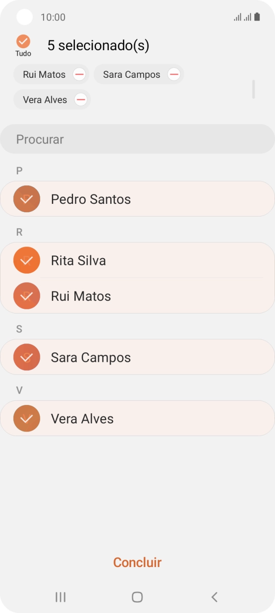Tap the Back icon in navigation bar
Viewport: 275px width, 613px height.
coord(214,597)
